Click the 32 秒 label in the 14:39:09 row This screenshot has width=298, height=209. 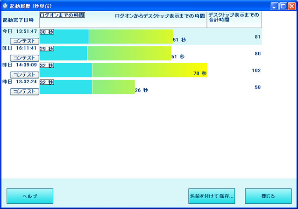47,65
